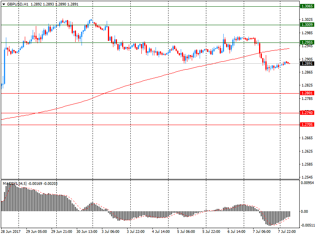Select the 1.2740 red support price label
Viewport: 315px width, 236px height.
307,113
